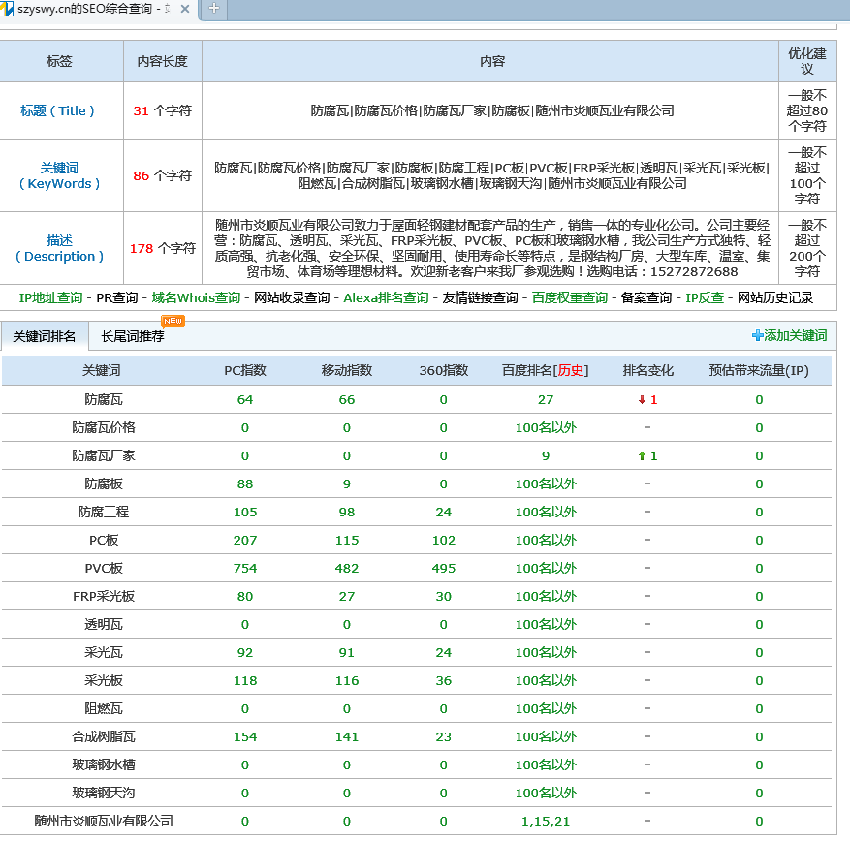Click the browser tab favicon

[8, 9]
